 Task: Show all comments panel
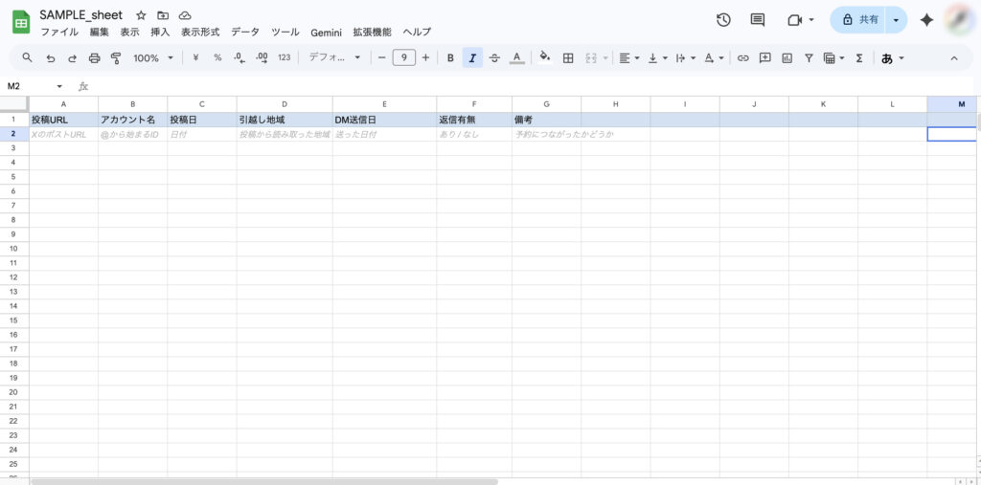coord(758,20)
